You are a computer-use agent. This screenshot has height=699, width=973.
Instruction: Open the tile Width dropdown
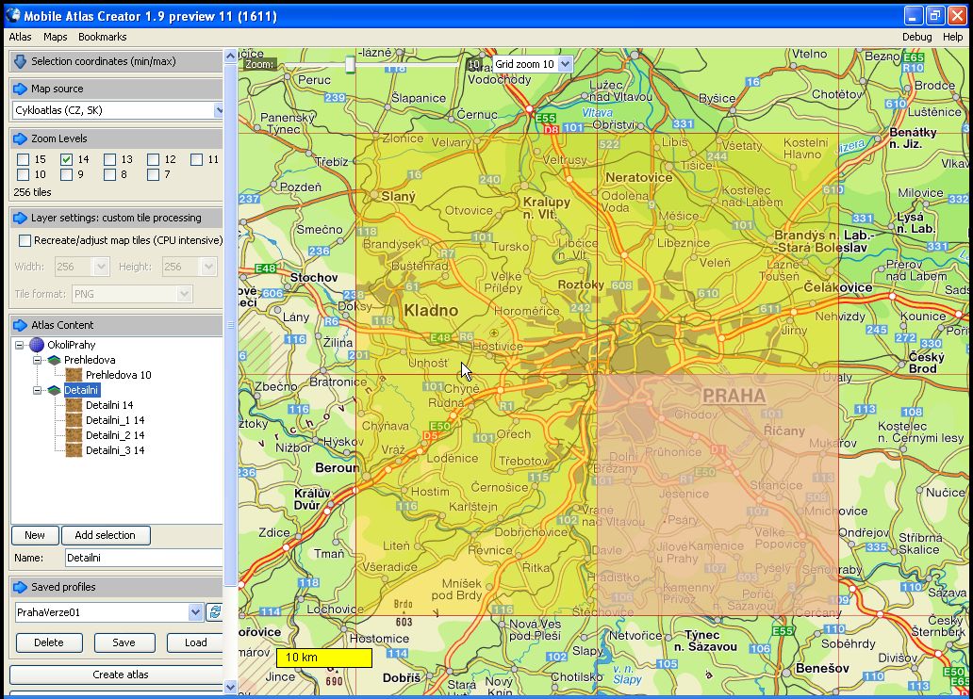point(101,267)
